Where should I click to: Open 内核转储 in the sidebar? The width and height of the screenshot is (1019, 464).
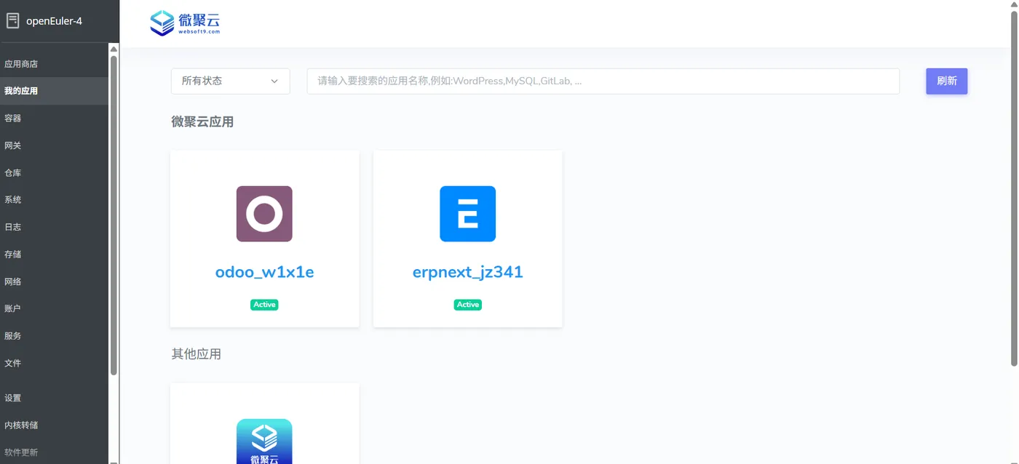(x=54, y=425)
